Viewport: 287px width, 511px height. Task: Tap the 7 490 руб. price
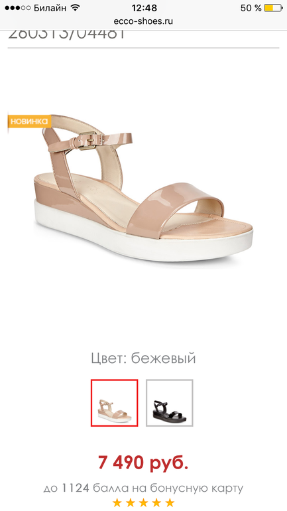coord(143,463)
